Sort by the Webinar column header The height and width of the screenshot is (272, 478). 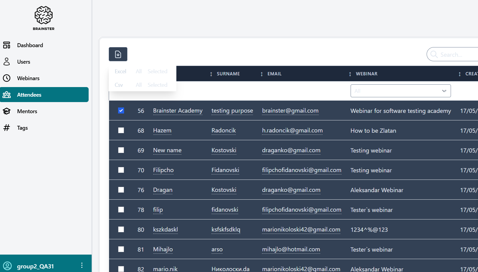[367, 74]
